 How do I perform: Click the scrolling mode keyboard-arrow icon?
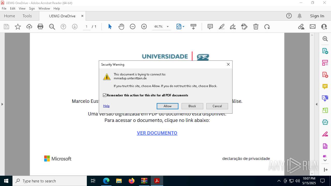click(193, 27)
